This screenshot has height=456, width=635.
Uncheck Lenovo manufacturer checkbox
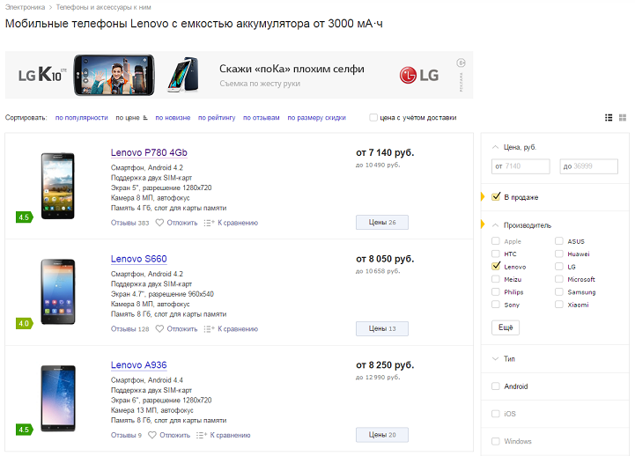496,266
